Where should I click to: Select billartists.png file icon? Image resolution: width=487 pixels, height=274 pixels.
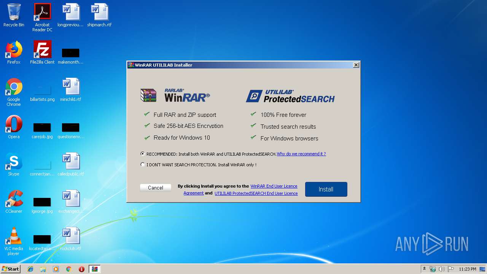42,94
